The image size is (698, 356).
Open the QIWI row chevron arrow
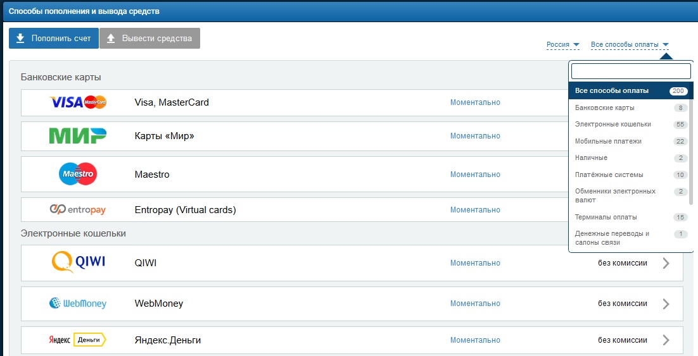(666, 263)
